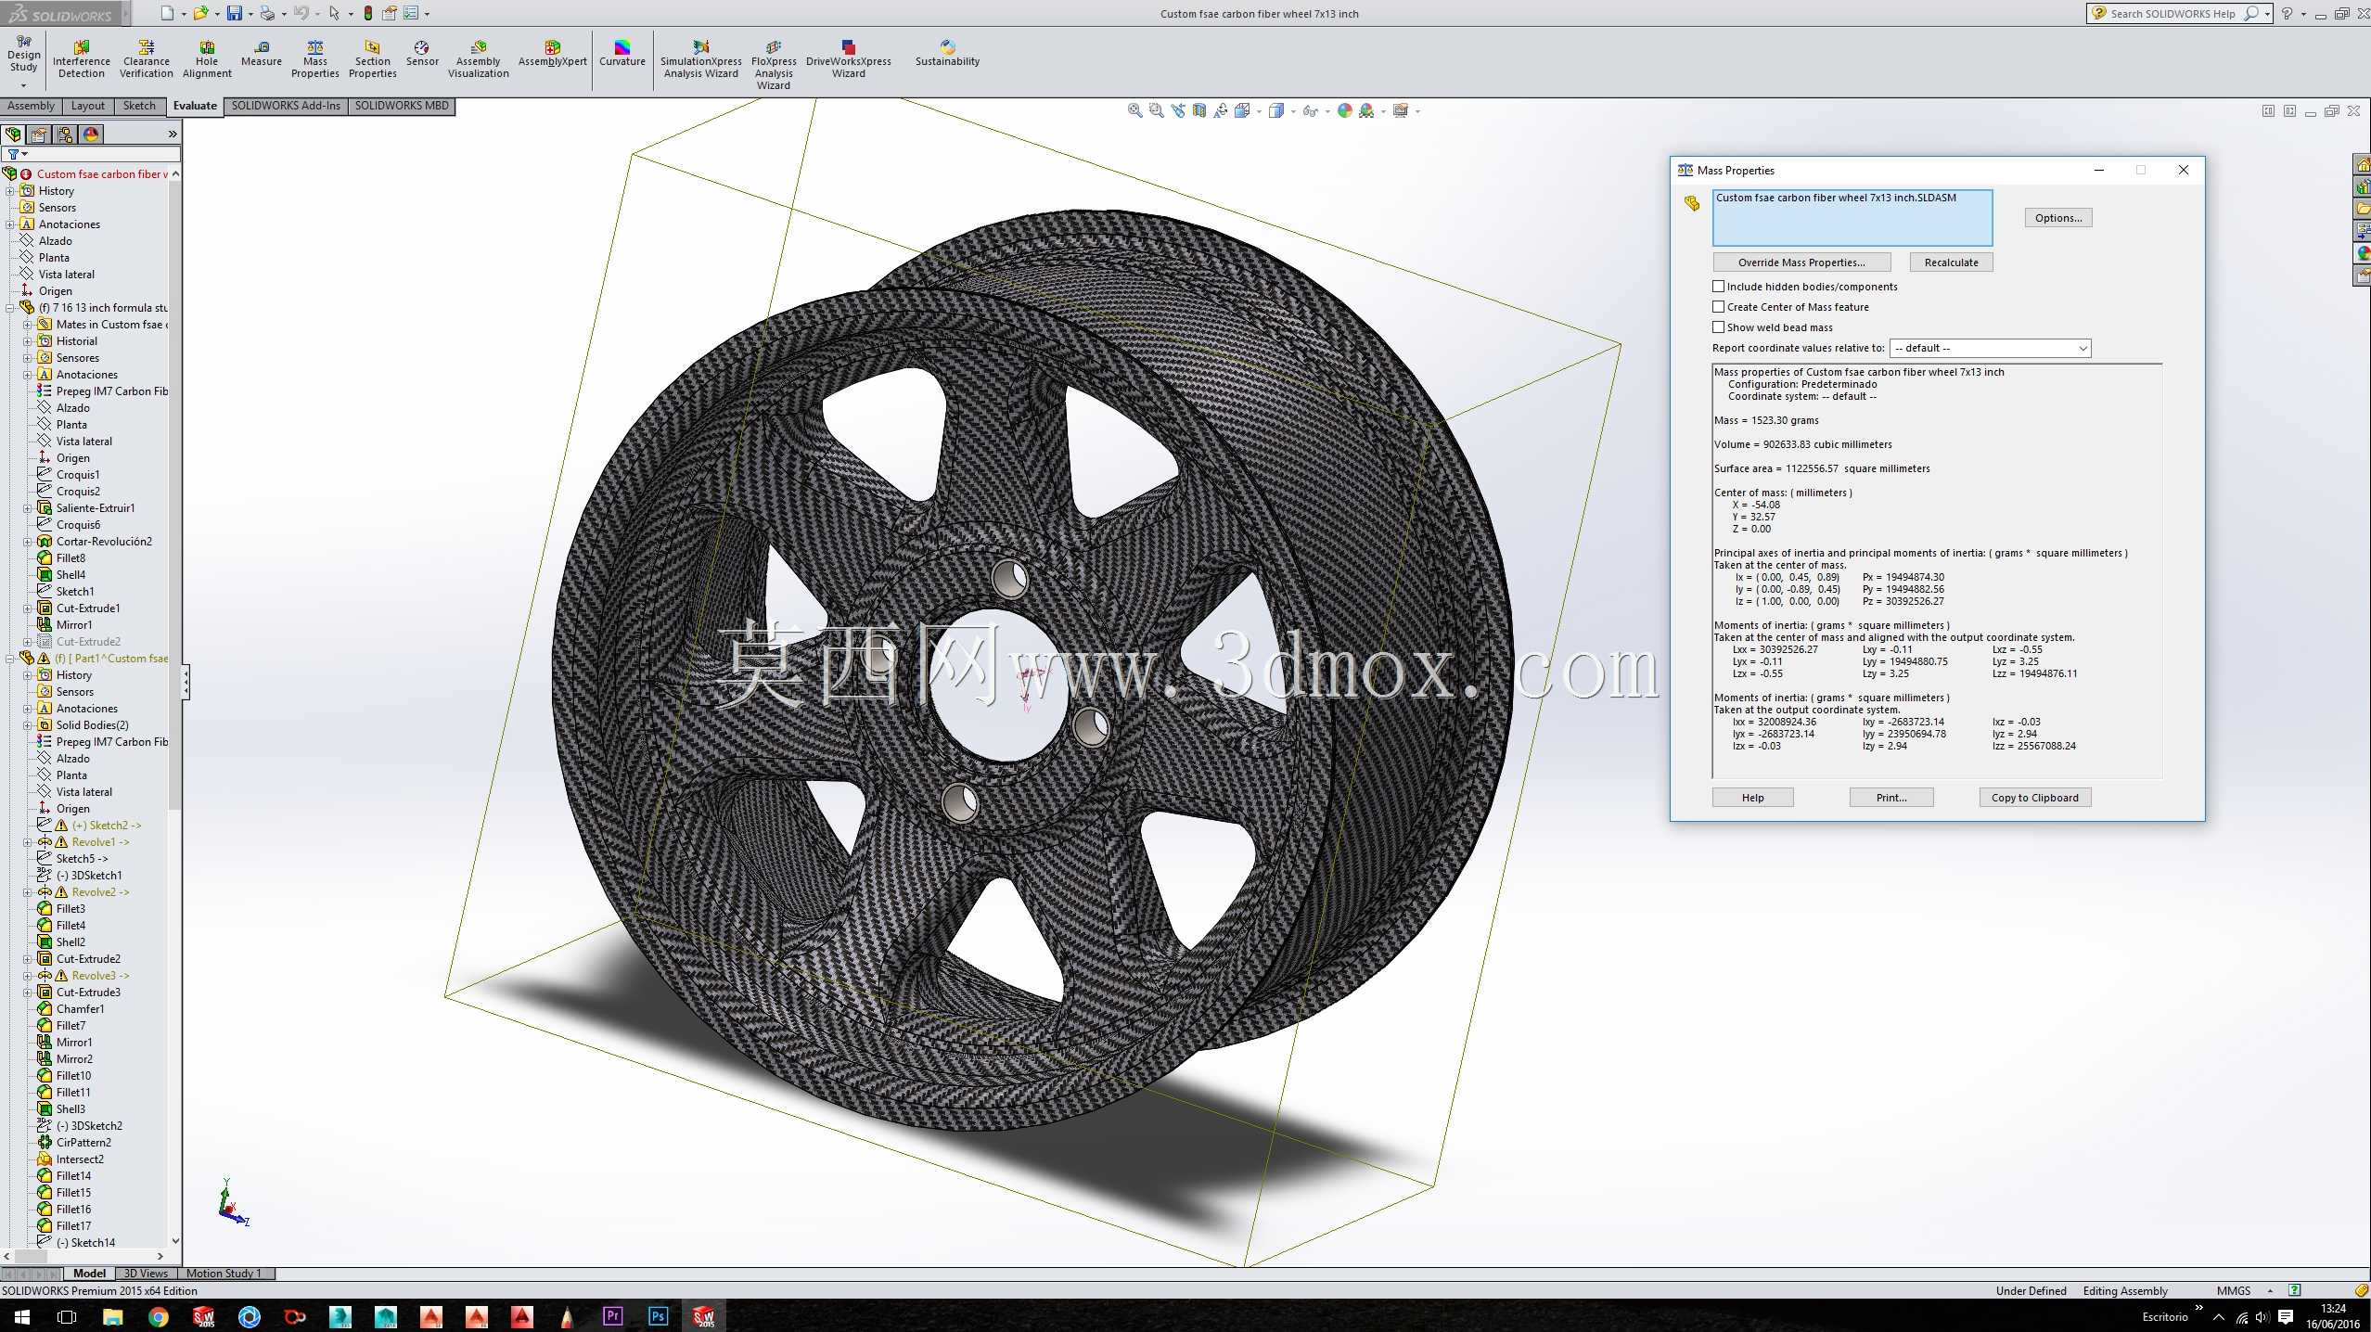Open Section Properties

pyautogui.click(x=372, y=59)
